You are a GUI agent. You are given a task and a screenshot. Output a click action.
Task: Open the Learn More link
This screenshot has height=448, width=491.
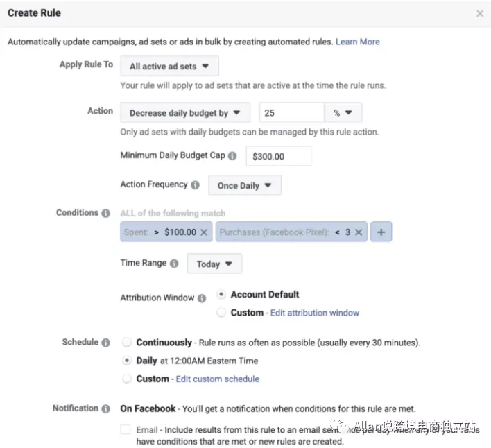pyautogui.click(x=358, y=42)
